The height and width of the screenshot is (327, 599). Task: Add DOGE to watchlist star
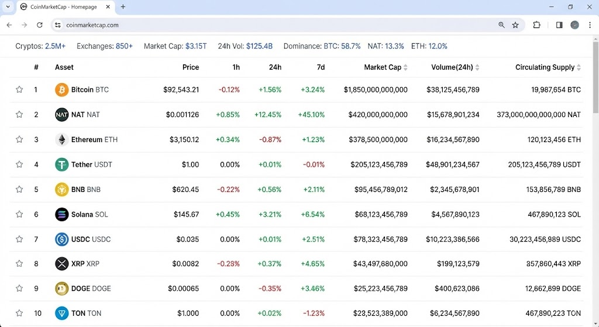click(x=19, y=288)
